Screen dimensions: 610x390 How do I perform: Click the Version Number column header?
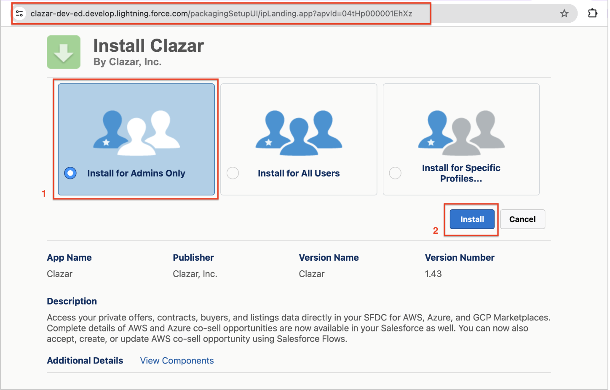[x=460, y=258]
